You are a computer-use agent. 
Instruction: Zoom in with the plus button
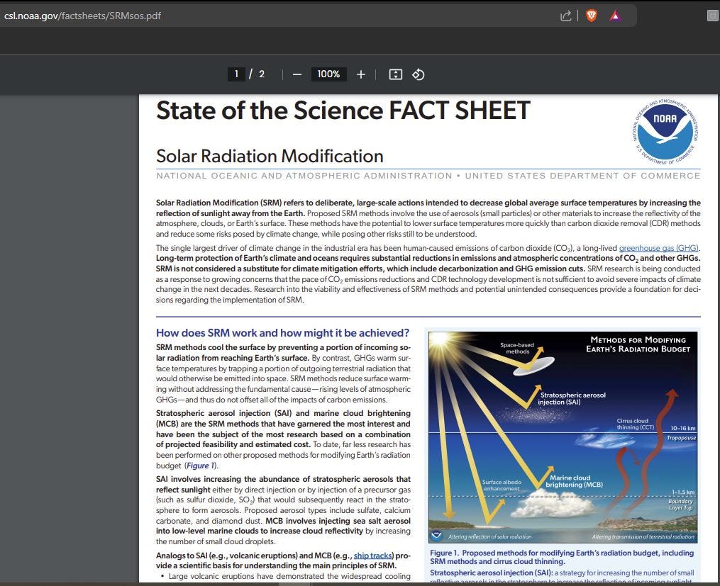[361, 74]
